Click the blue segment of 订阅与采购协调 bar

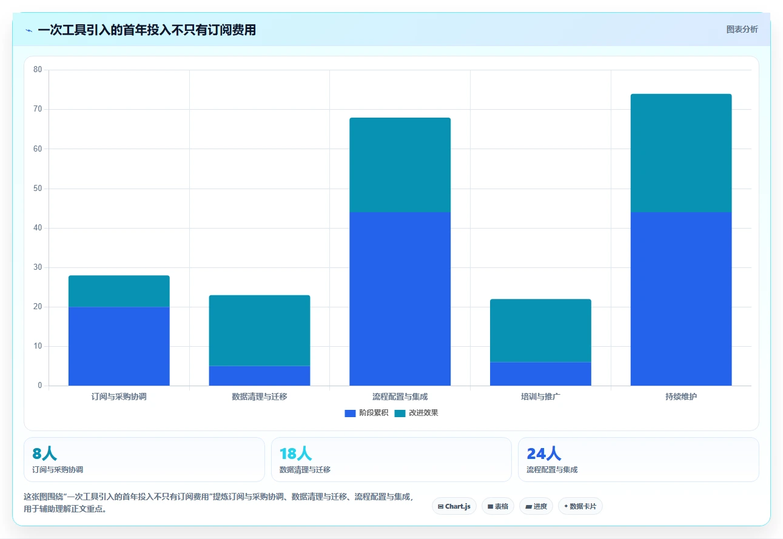tap(119, 346)
